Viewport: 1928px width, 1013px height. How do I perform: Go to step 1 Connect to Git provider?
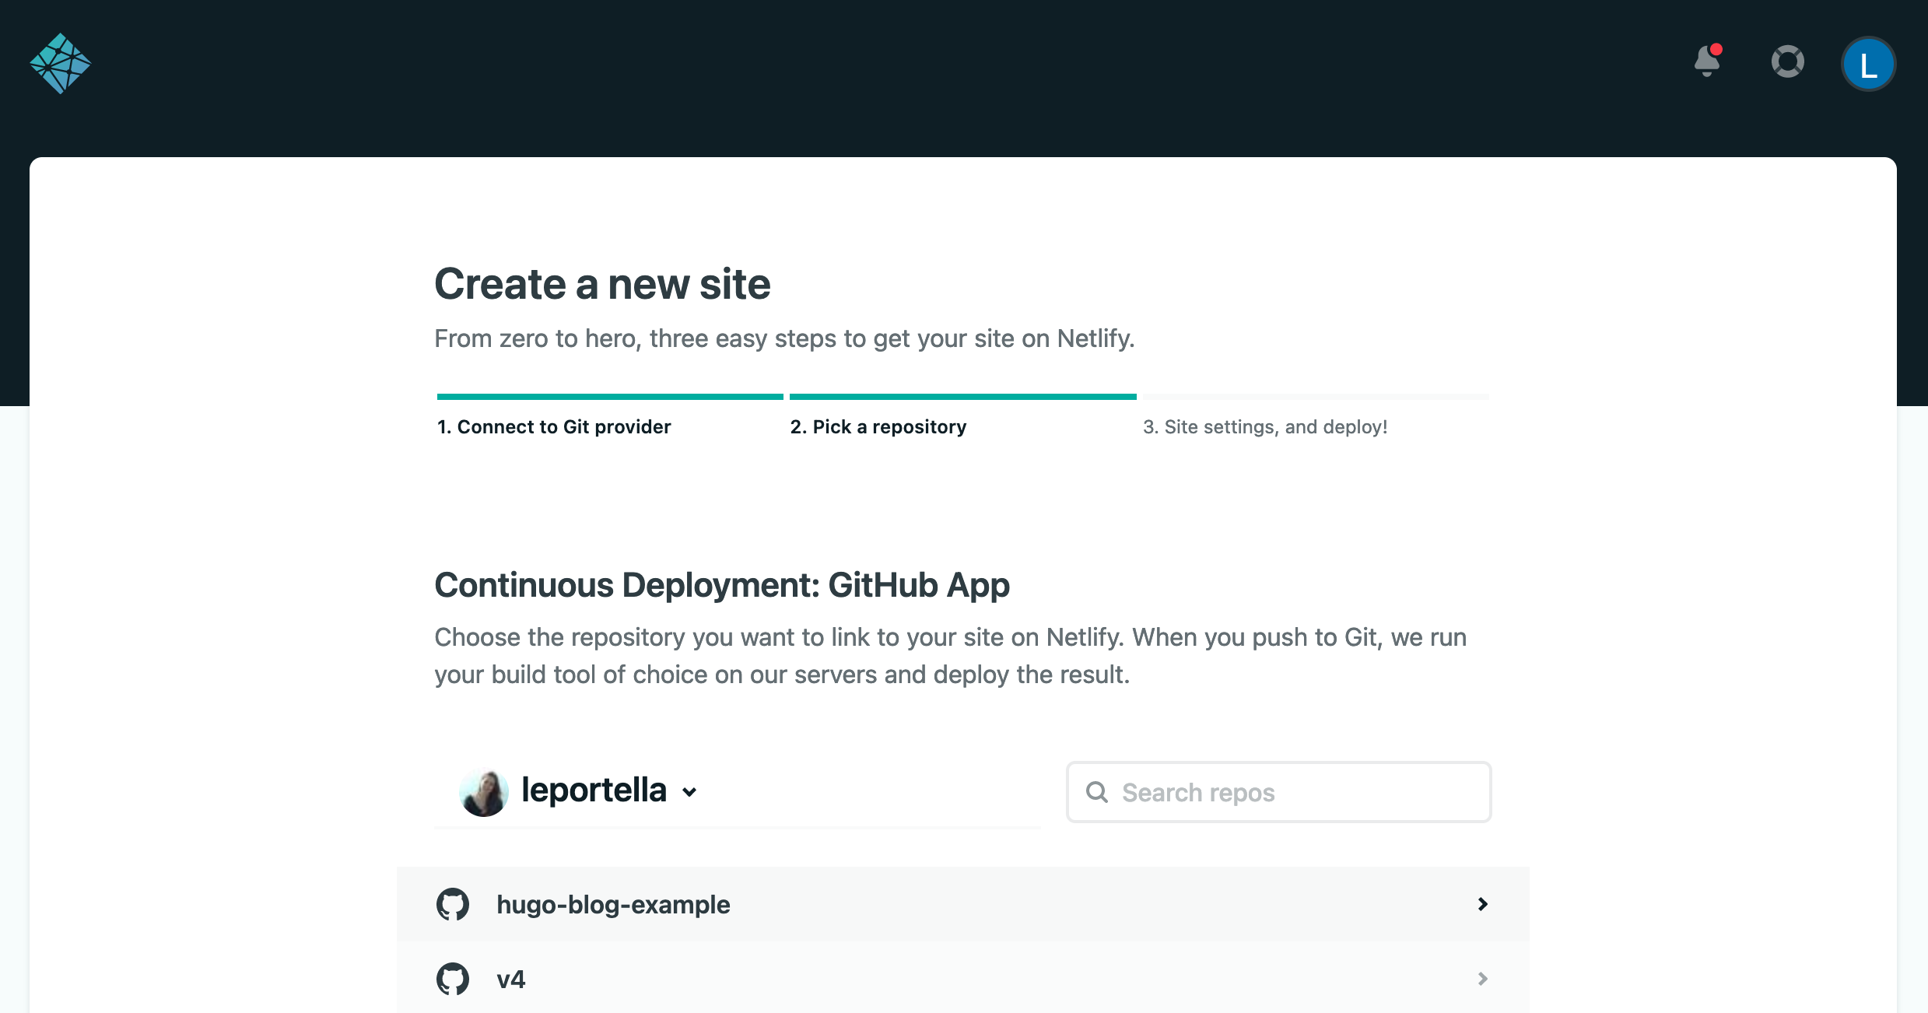(554, 427)
